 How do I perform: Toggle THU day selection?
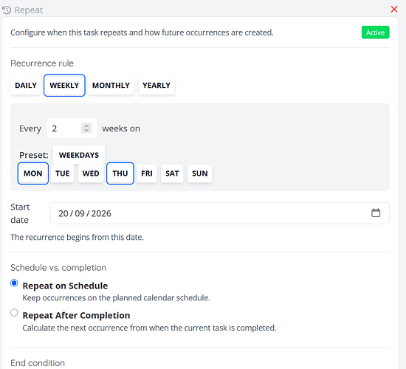pyautogui.click(x=120, y=173)
